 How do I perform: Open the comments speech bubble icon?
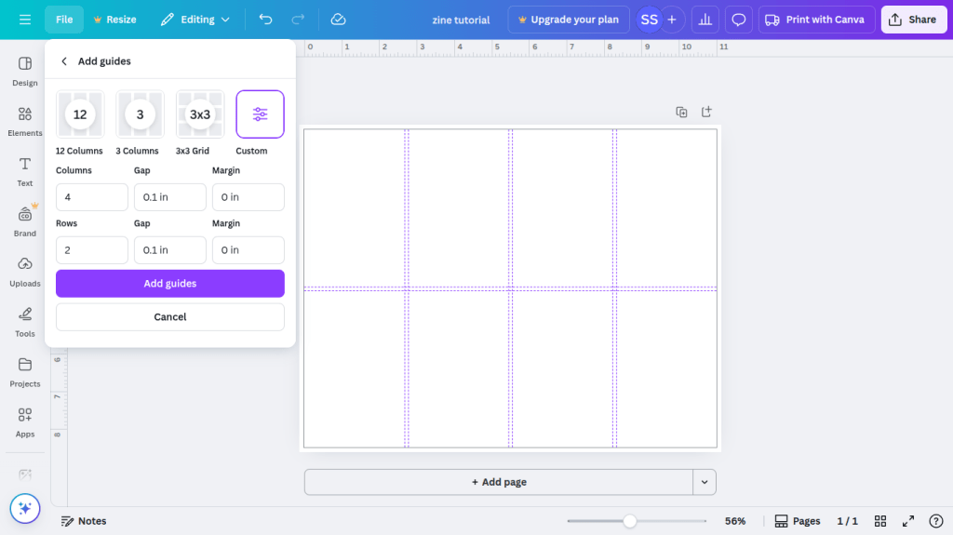point(739,20)
